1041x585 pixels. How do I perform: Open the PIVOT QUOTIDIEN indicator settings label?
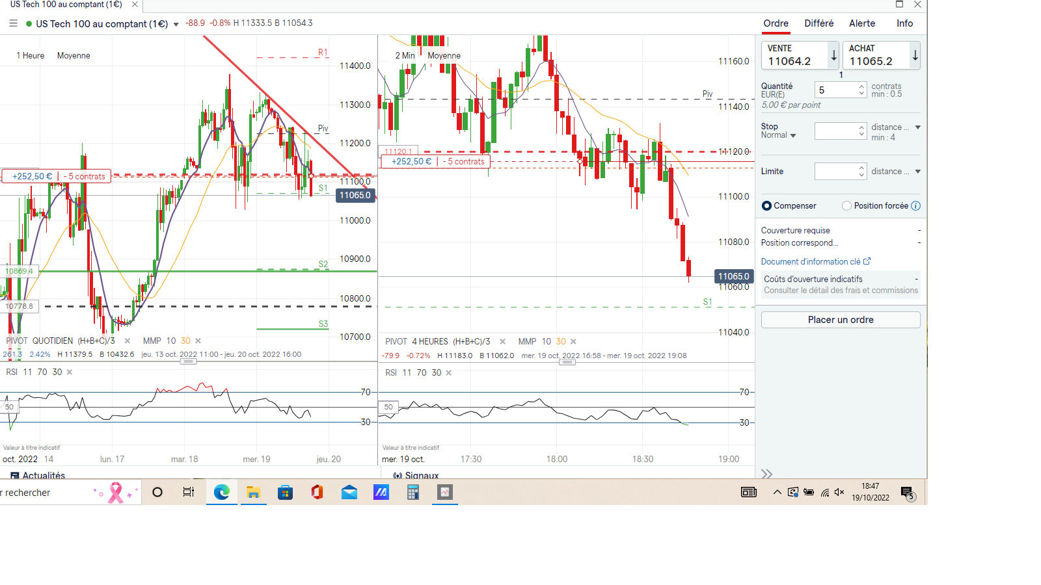(61, 341)
